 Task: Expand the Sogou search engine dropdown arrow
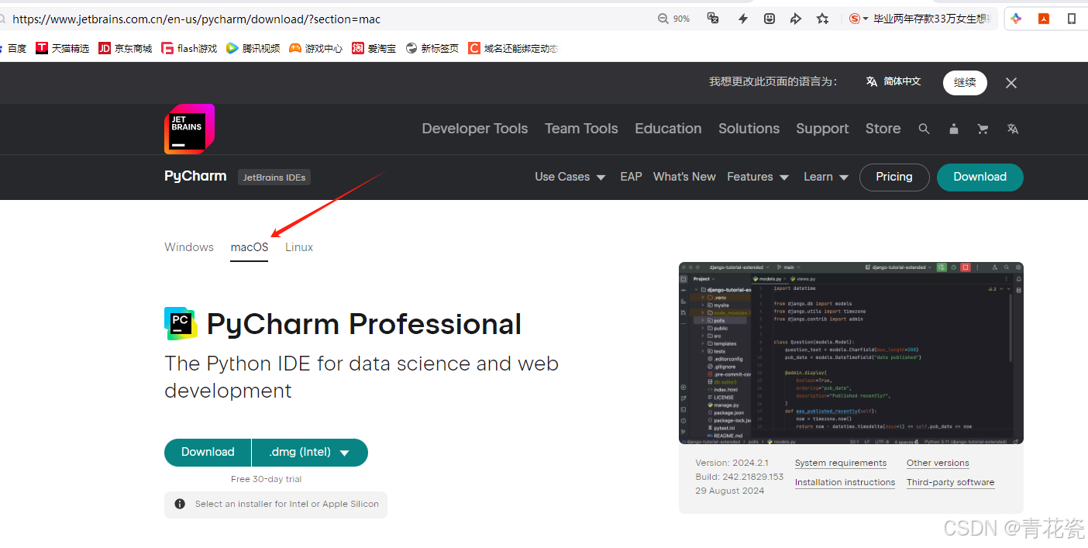pos(865,19)
